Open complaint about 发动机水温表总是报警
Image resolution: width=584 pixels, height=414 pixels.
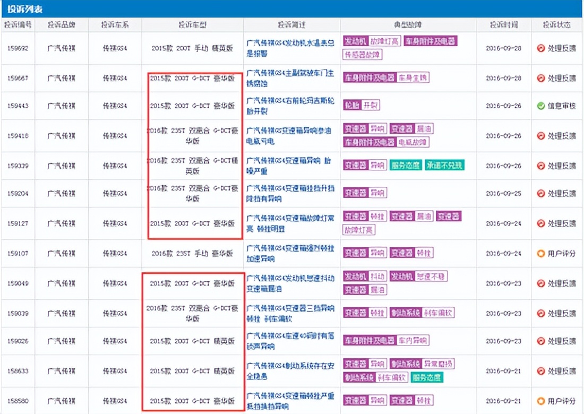[290, 48]
